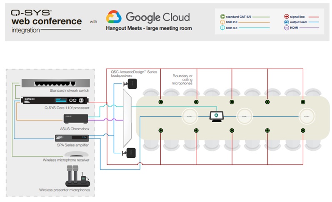Click 'Hangout Meets - large meeting room' text
This screenshot has height=202, width=332.
pyautogui.click(x=149, y=28)
